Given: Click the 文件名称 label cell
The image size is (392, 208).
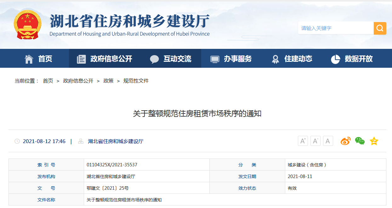Looking at the screenshot, I should point(46,200).
